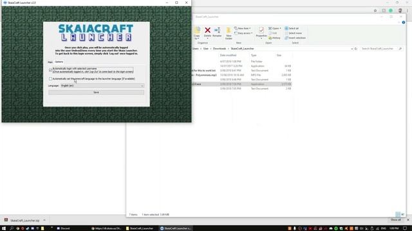Select the Options tab in launcher
412x231 pixels.
59,62
